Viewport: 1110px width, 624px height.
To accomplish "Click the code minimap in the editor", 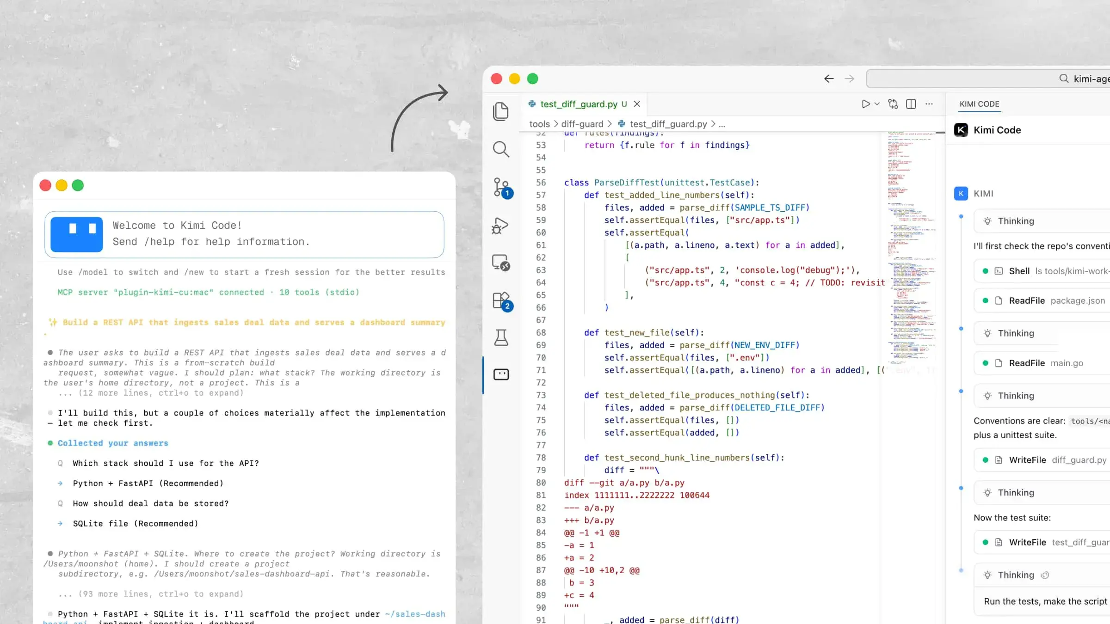I will click(910, 247).
